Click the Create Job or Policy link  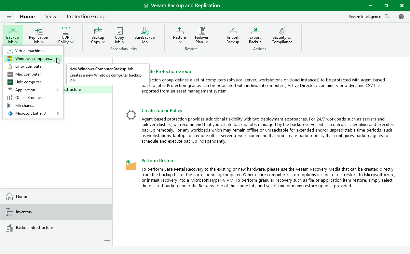pos(162,110)
